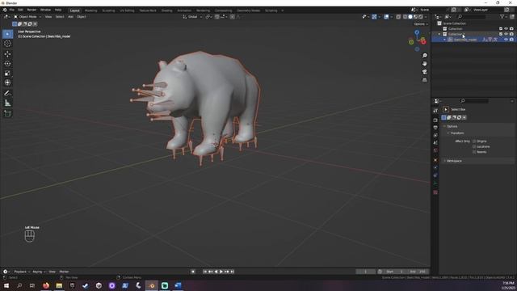Select the Rotate tool
Viewport: 517px width, 291px height.
pos(7,63)
